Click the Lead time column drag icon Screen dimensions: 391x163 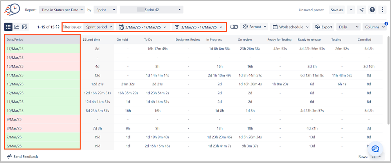point(84,40)
